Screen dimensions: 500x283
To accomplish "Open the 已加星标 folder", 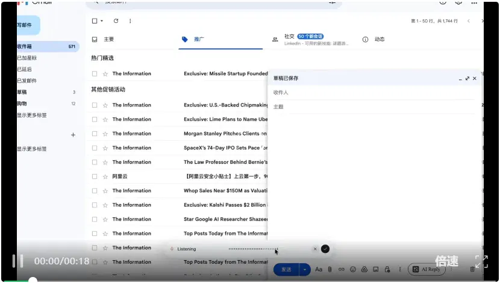I will pyautogui.click(x=27, y=58).
